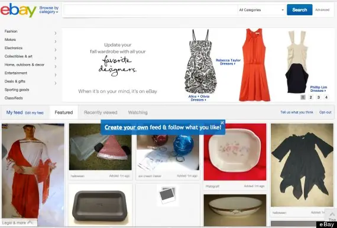Select Collectibles & art category
The height and width of the screenshot is (228, 337).
click(x=18, y=56)
